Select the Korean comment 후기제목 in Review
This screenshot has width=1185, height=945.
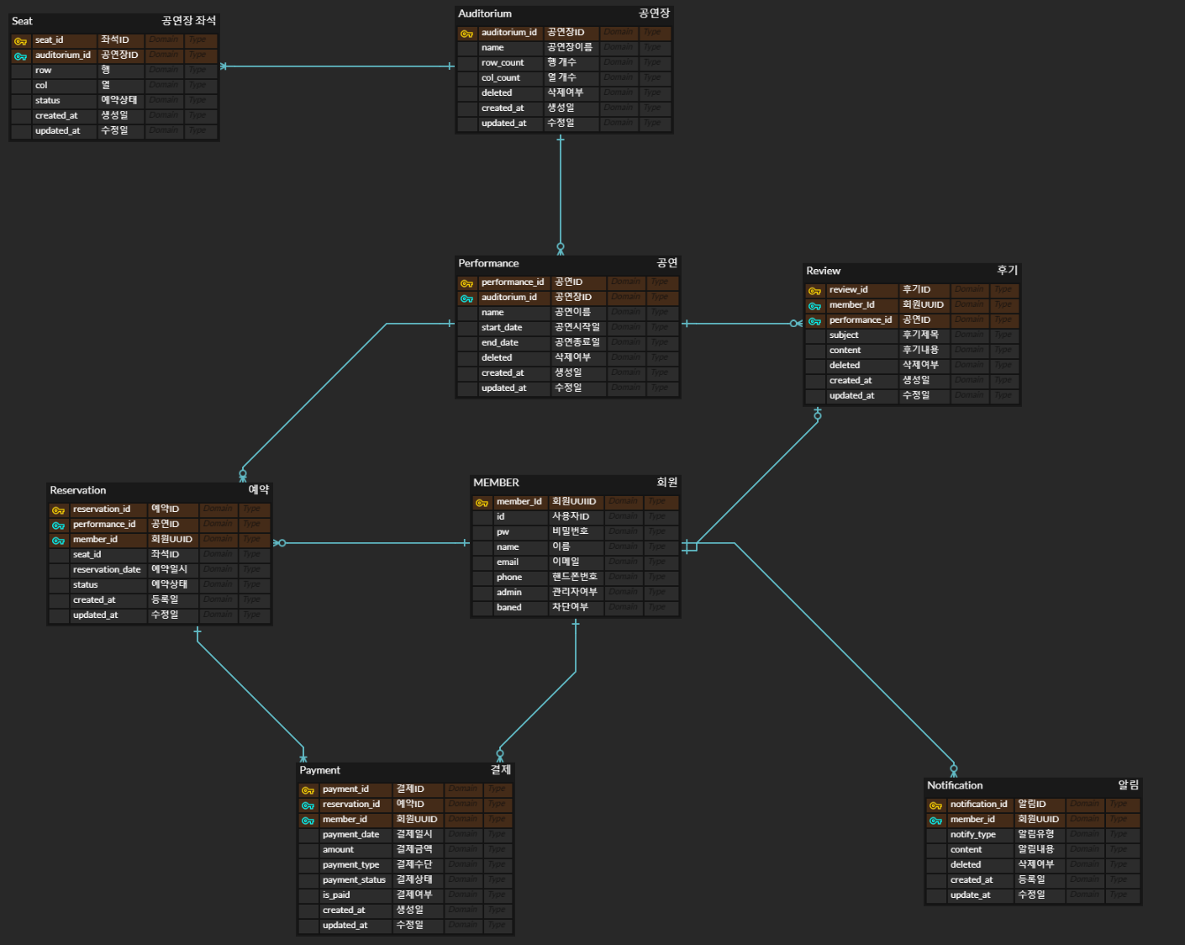point(920,335)
